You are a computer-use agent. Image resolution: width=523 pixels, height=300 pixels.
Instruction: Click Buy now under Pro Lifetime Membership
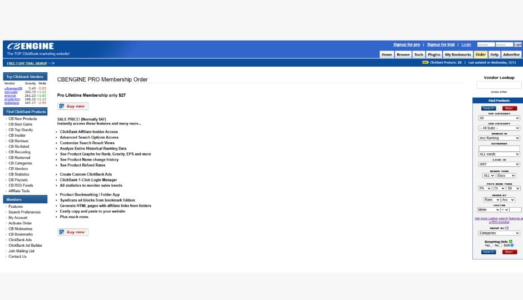coord(73,106)
